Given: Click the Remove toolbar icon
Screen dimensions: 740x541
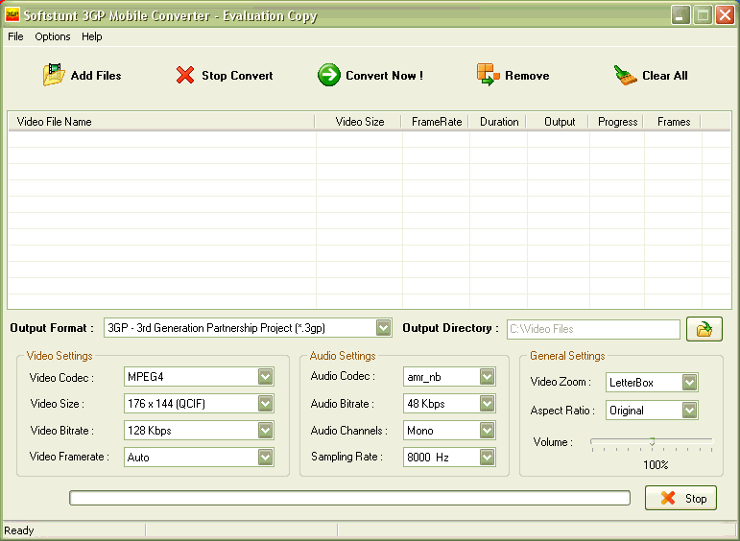Looking at the screenshot, I should 488,75.
